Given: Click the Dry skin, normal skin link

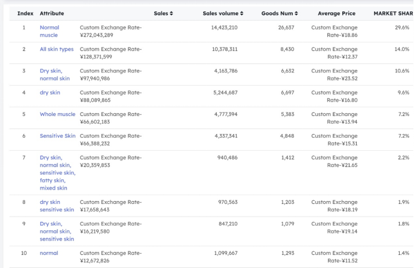Looking at the screenshot, I should (x=54, y=75).
